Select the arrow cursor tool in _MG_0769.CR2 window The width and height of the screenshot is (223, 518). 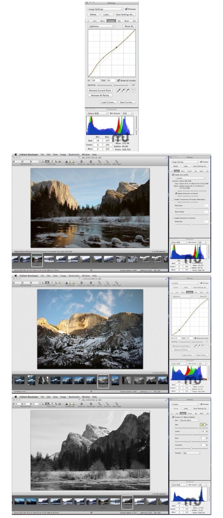[43, 404]
